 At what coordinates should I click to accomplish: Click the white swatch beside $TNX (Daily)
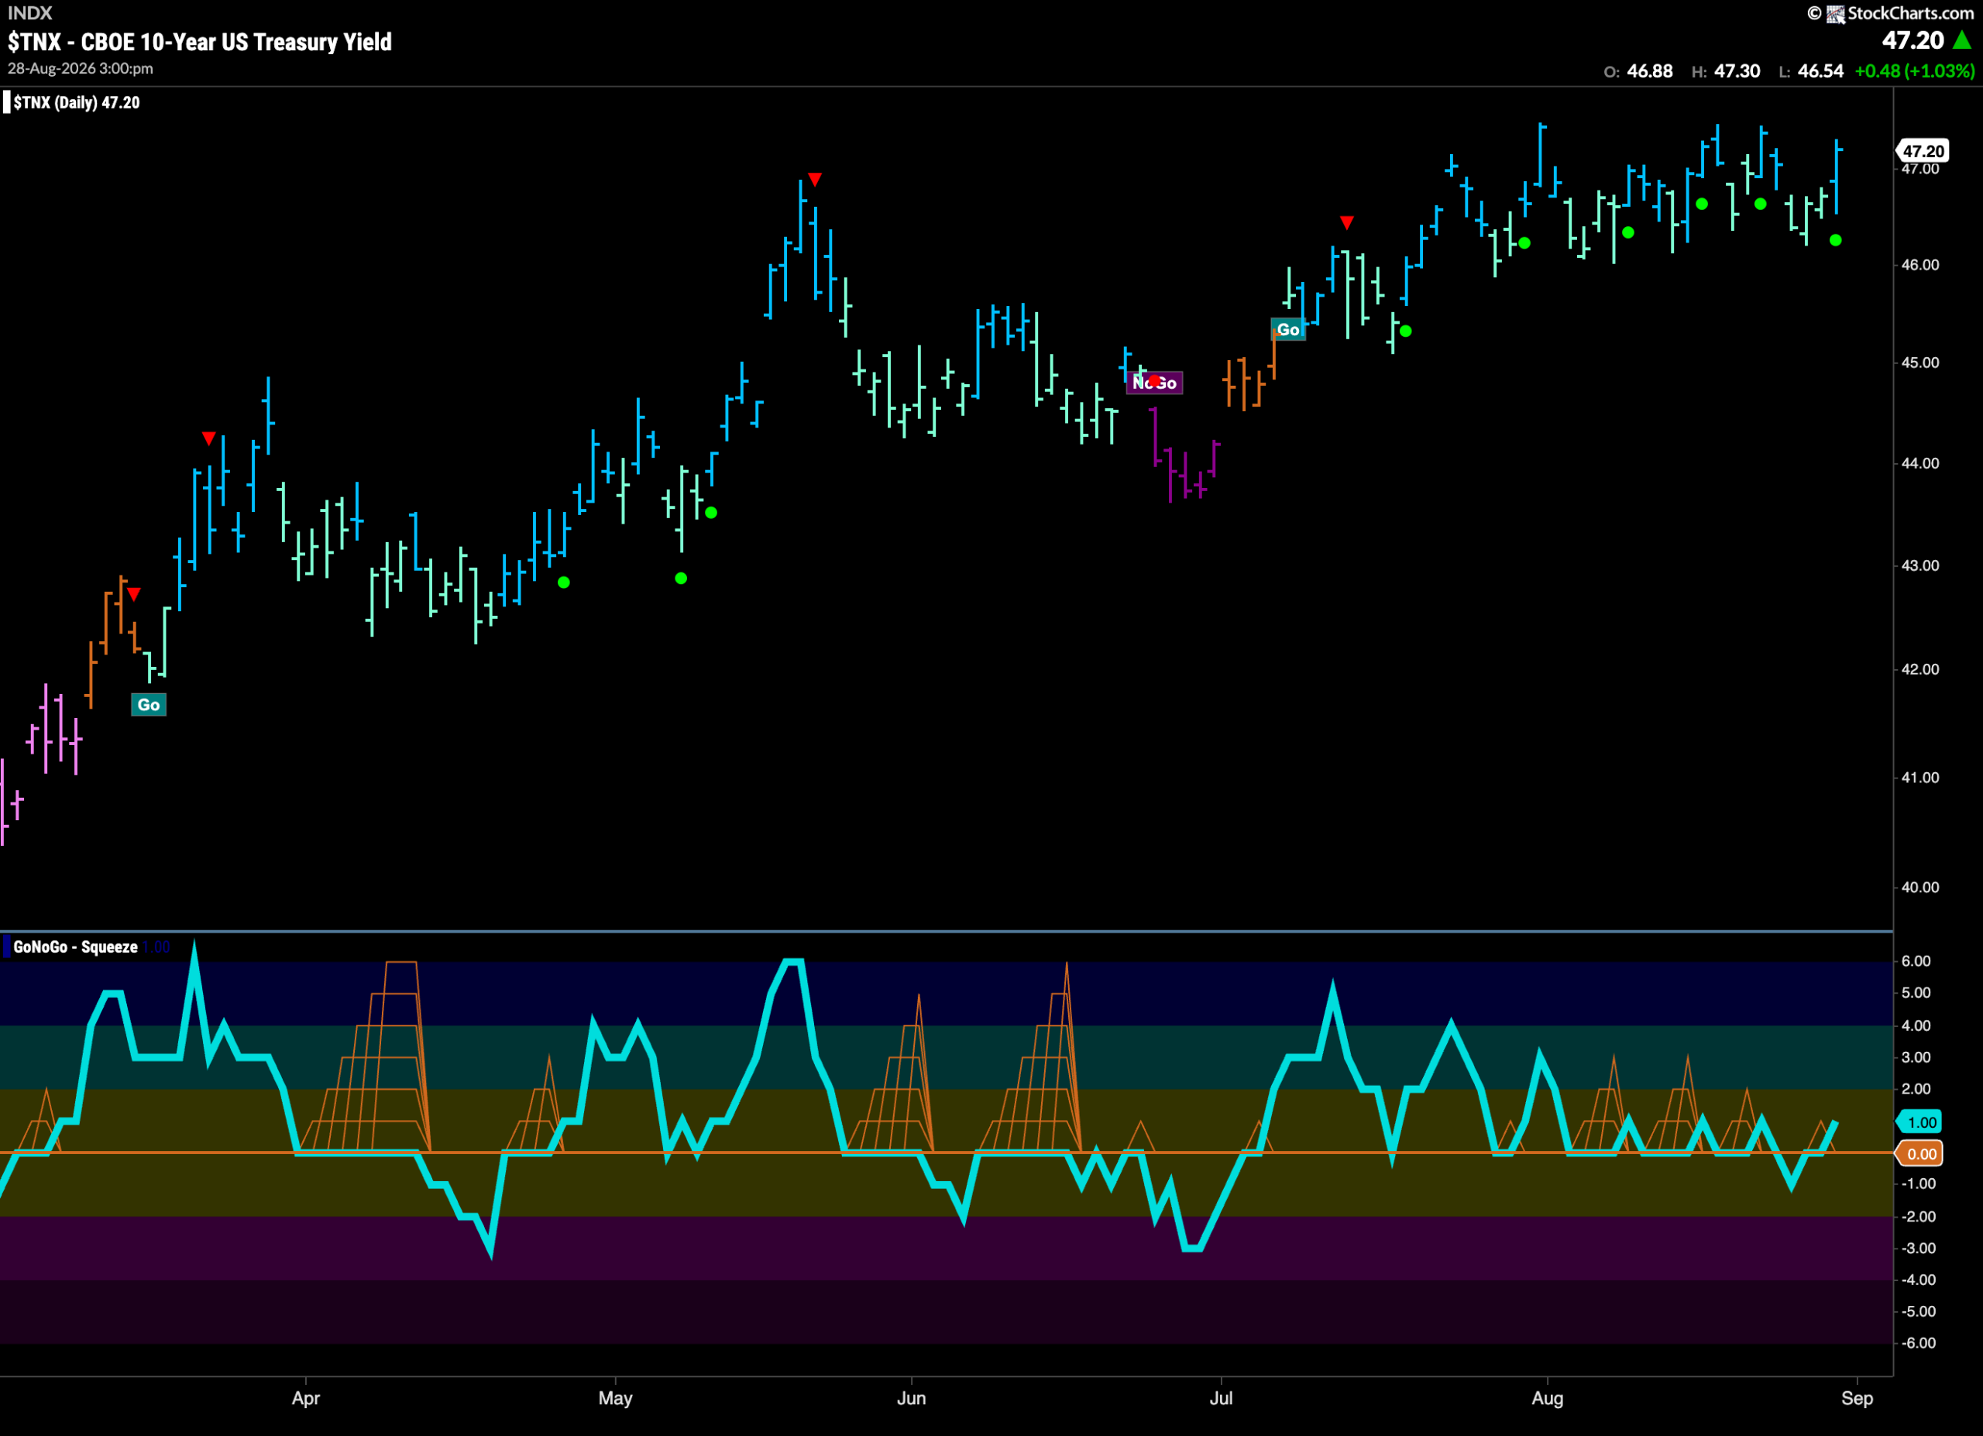pos(7,102)
